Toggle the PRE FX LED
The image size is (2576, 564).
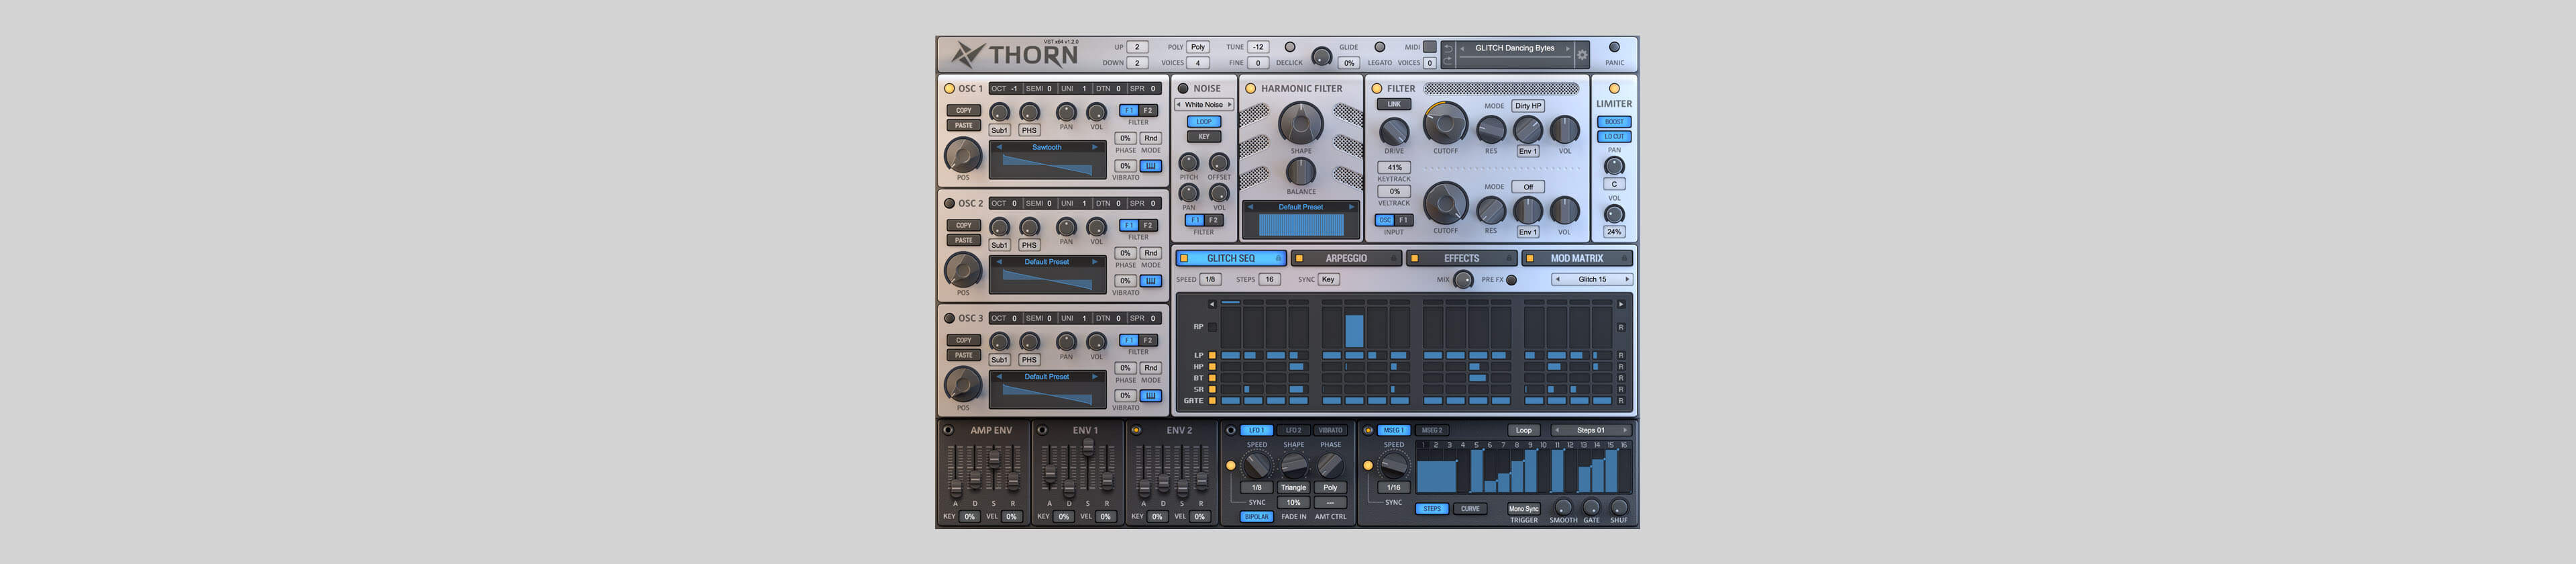point(1511,281)
